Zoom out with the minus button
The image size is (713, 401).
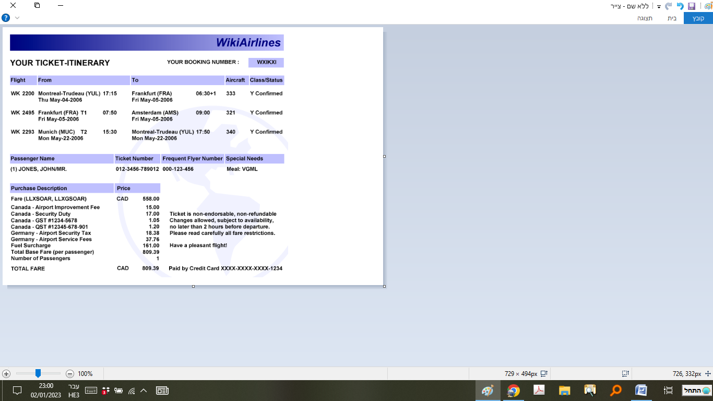pos(70,374)
